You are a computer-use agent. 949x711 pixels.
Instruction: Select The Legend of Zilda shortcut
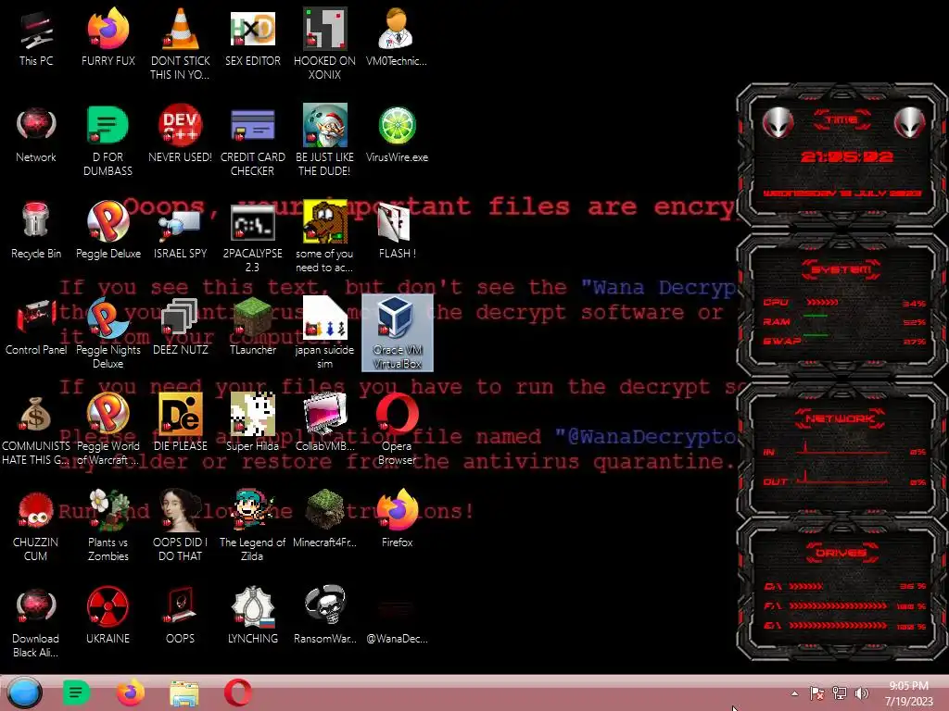(x=252, y=525)
